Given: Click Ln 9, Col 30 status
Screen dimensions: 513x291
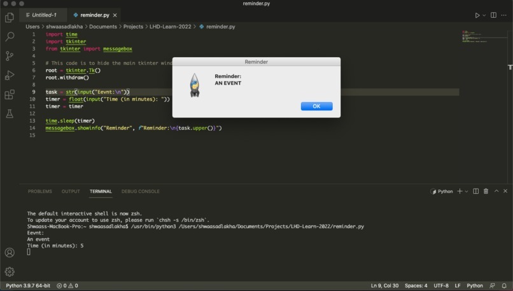Looking at the screenshot, I should (384, 286).
